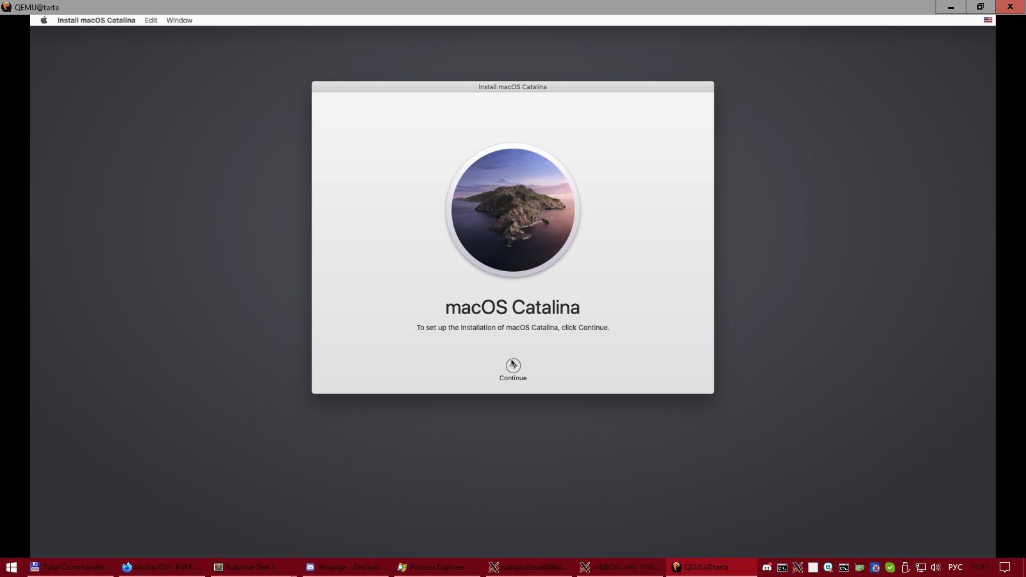
Task: Click the Discord system tray icon
Action: click(767, 567)
